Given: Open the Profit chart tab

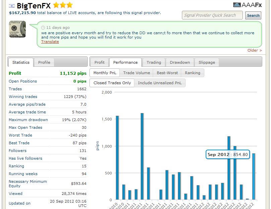Looking at the screenshot, I should [99, 62].
